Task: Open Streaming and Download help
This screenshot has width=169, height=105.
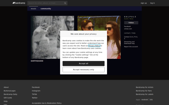Action: pos(129,43)
